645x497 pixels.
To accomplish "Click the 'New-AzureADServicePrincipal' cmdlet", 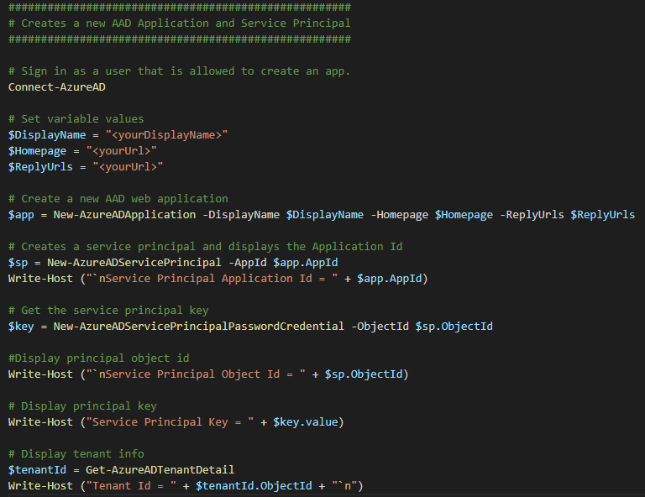I will pyautogui.click(x=134, y=263).
